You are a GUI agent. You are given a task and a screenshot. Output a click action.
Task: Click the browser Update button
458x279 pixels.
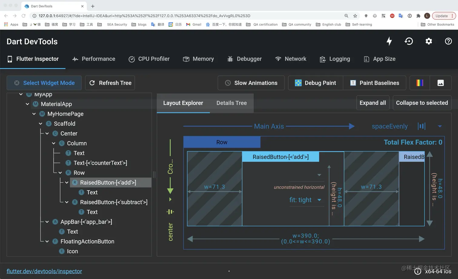coord(444,16)
